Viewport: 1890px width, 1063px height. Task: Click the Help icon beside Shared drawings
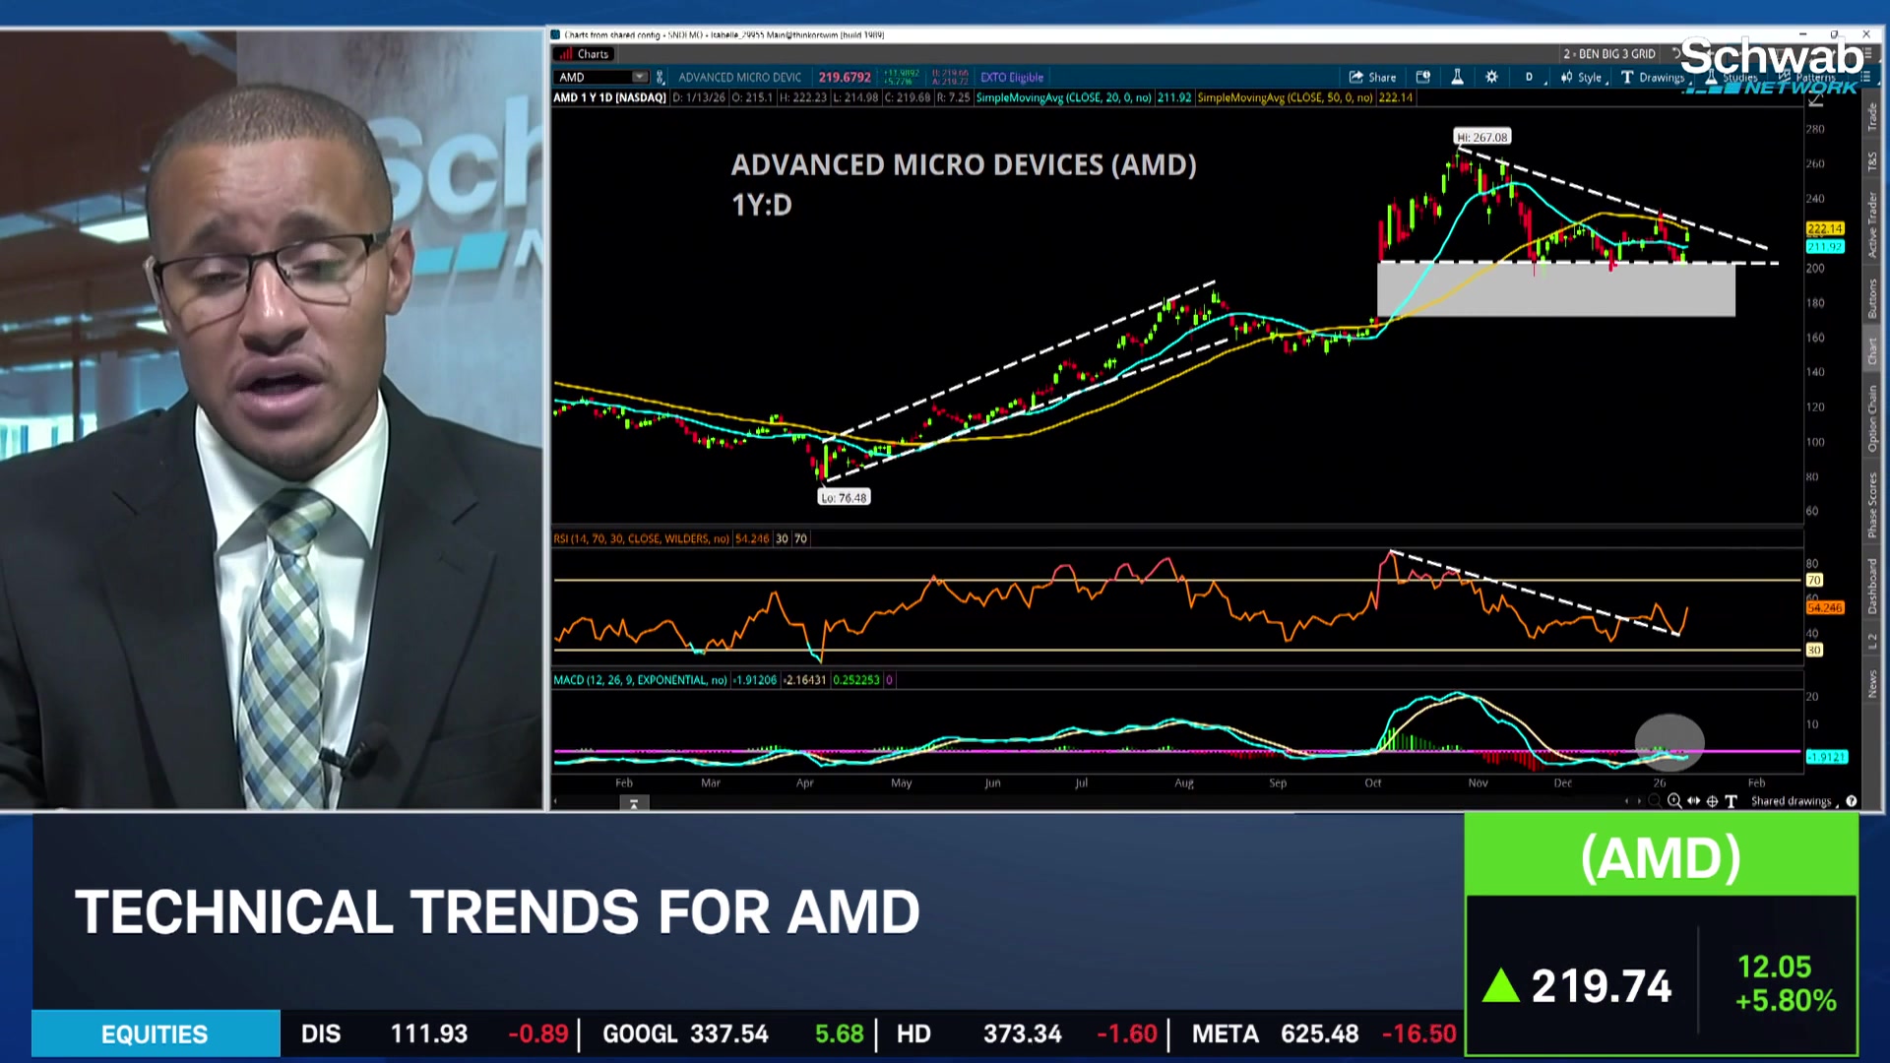pos(1852,800)
